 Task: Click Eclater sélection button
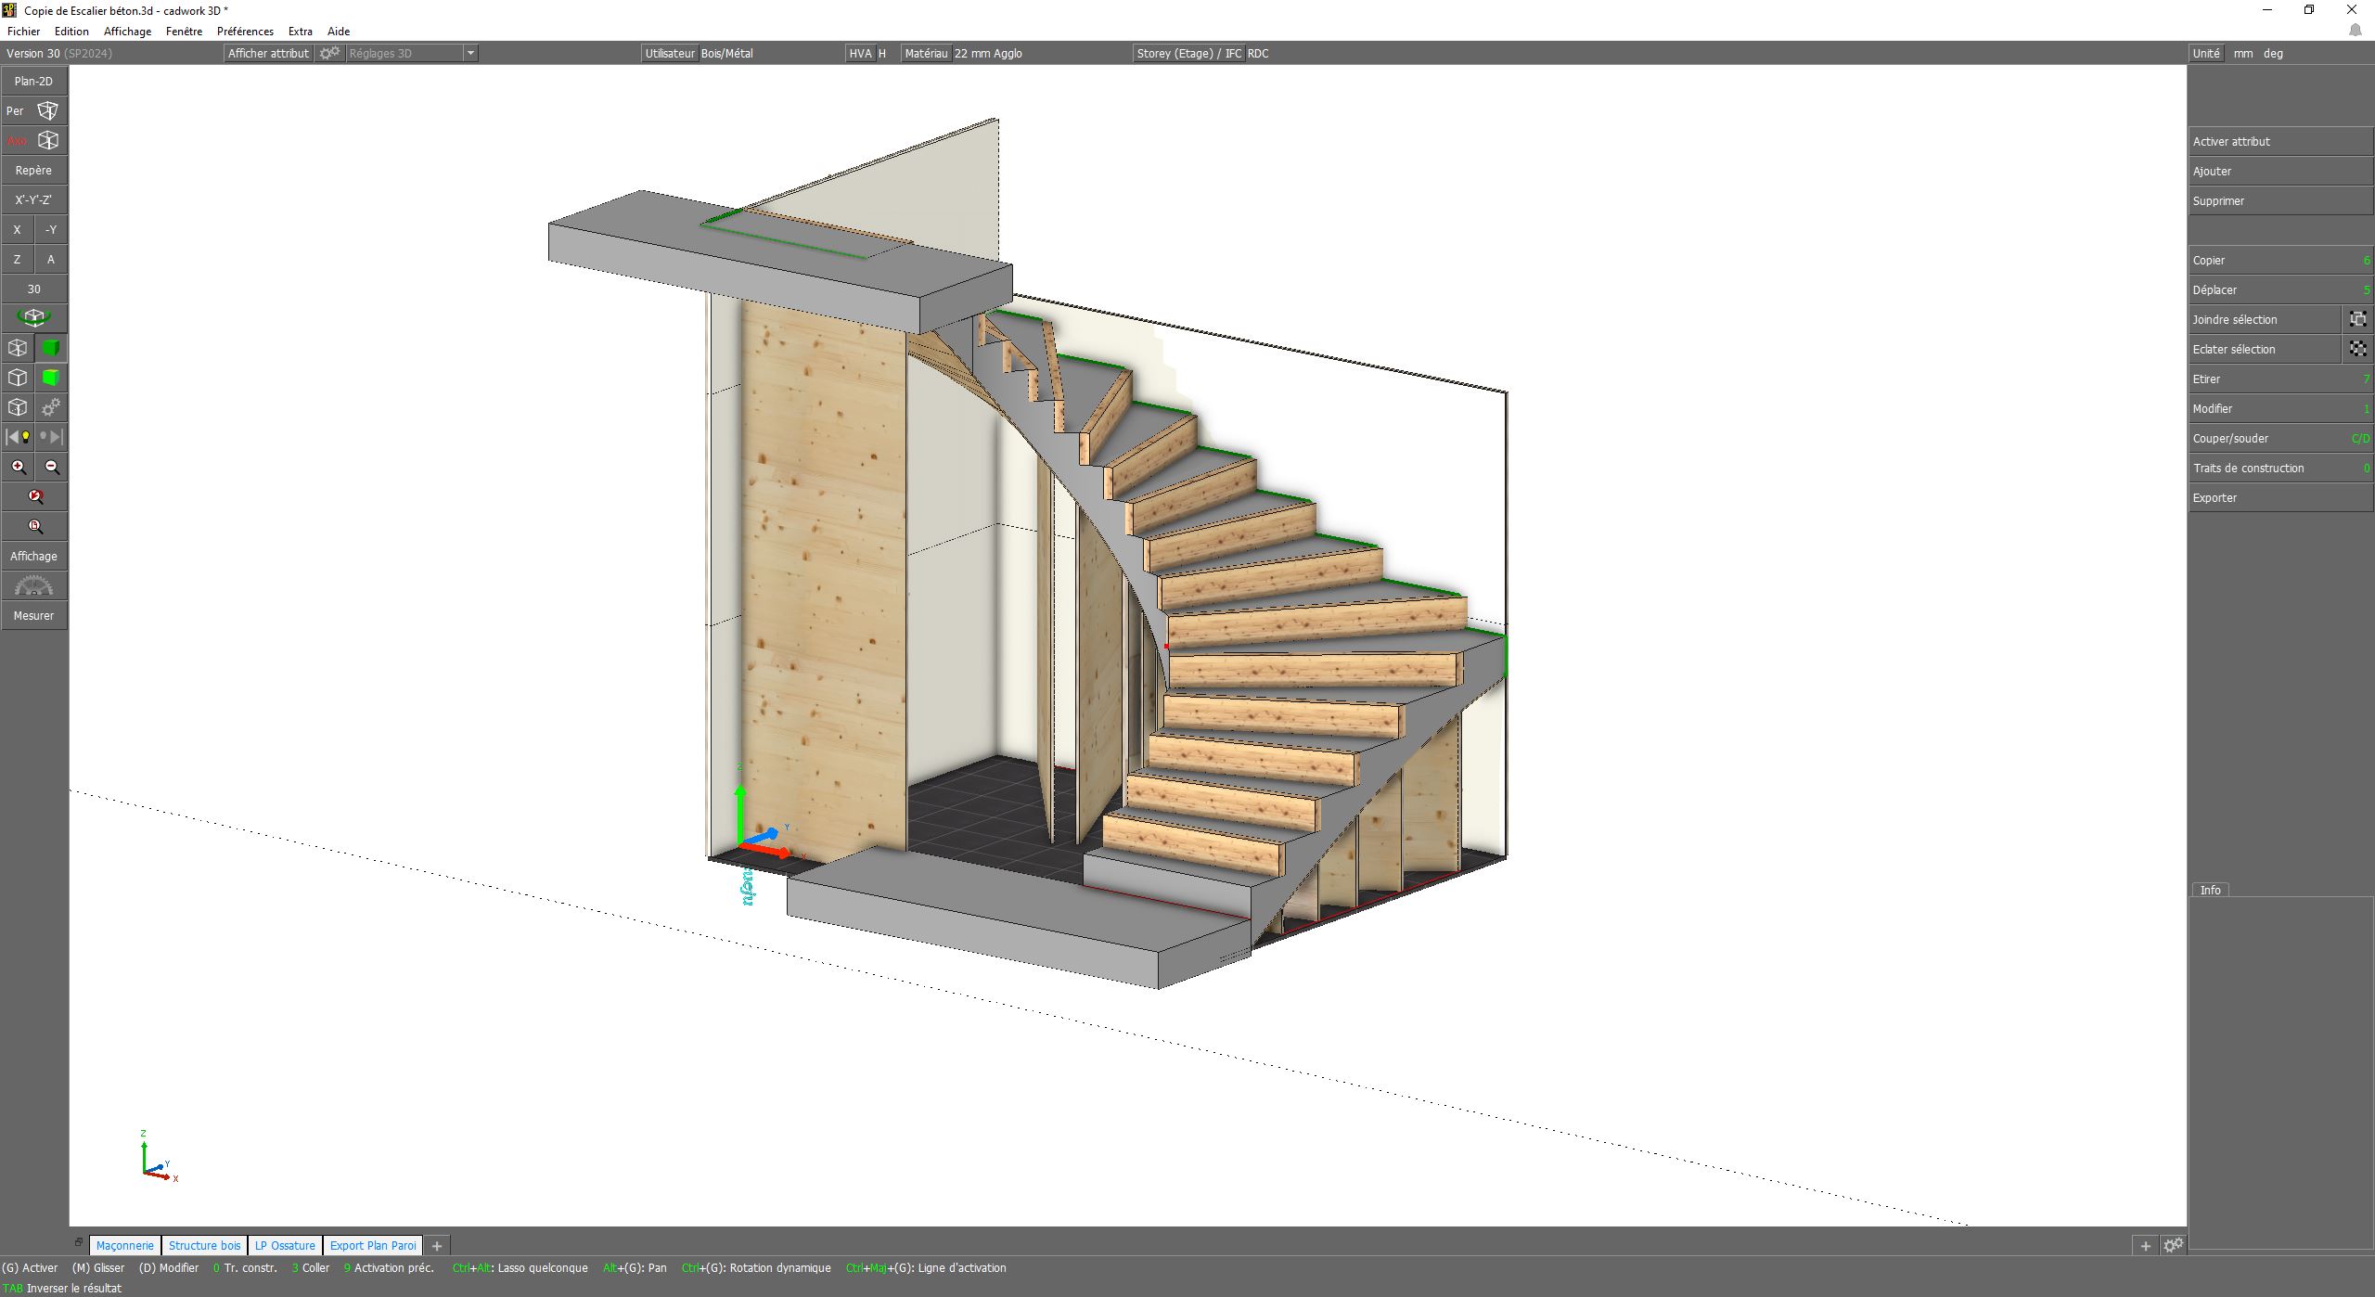pyautogui.click(x=2264, y=350)
